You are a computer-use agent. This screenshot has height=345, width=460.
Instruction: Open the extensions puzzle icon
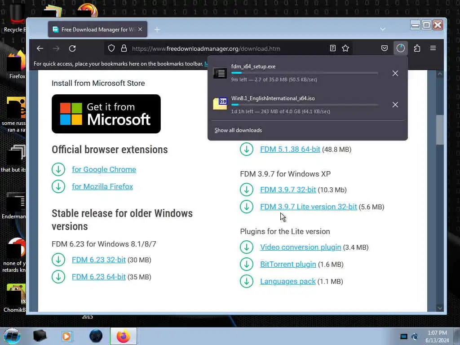(417, 48)
